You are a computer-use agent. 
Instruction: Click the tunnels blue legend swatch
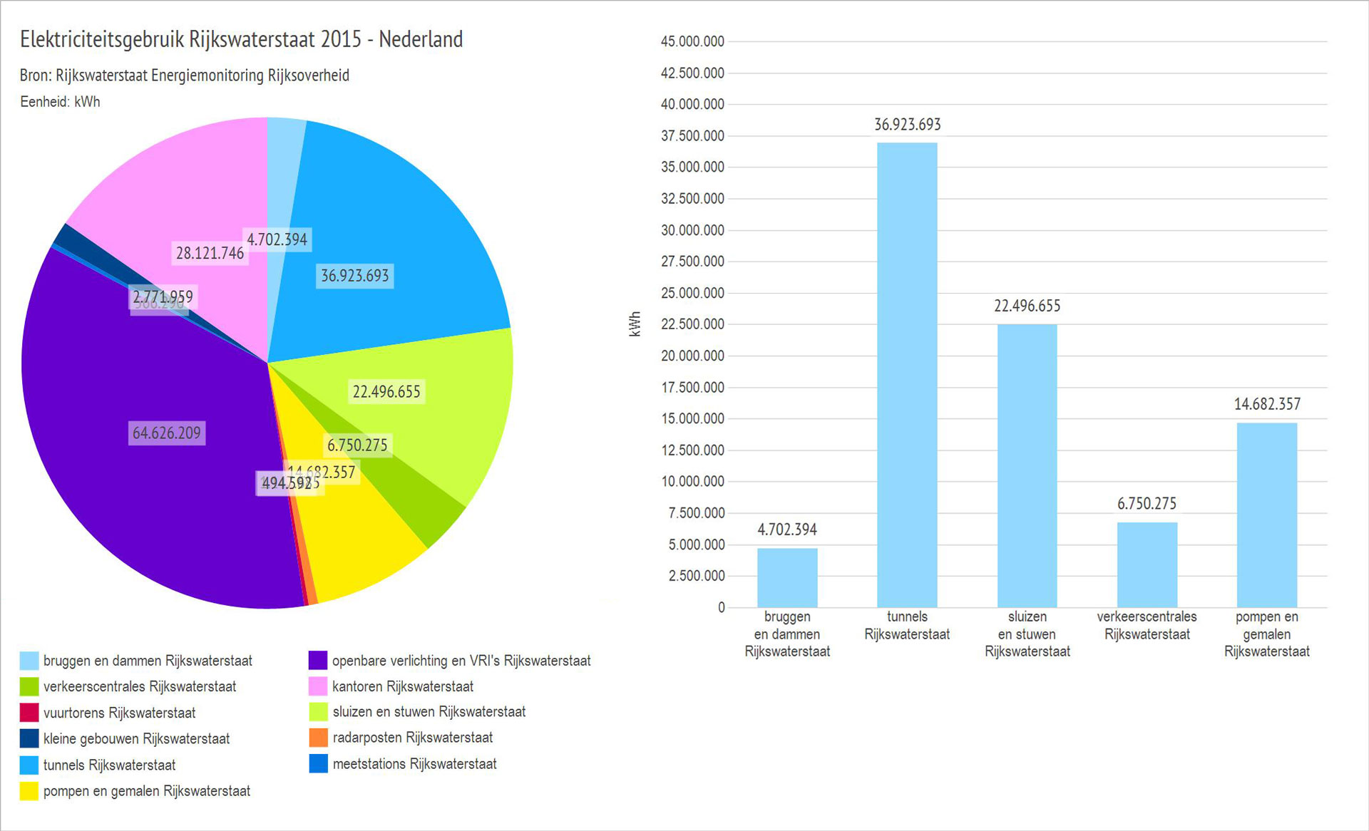[29, 765]
